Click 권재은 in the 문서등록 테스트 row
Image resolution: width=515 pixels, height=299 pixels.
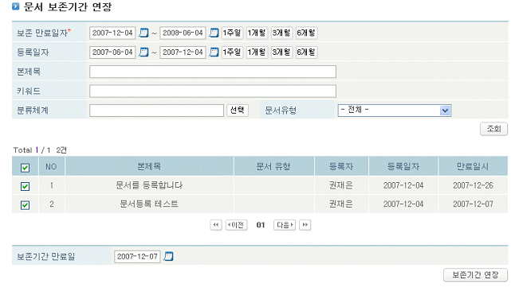(341, 204)
